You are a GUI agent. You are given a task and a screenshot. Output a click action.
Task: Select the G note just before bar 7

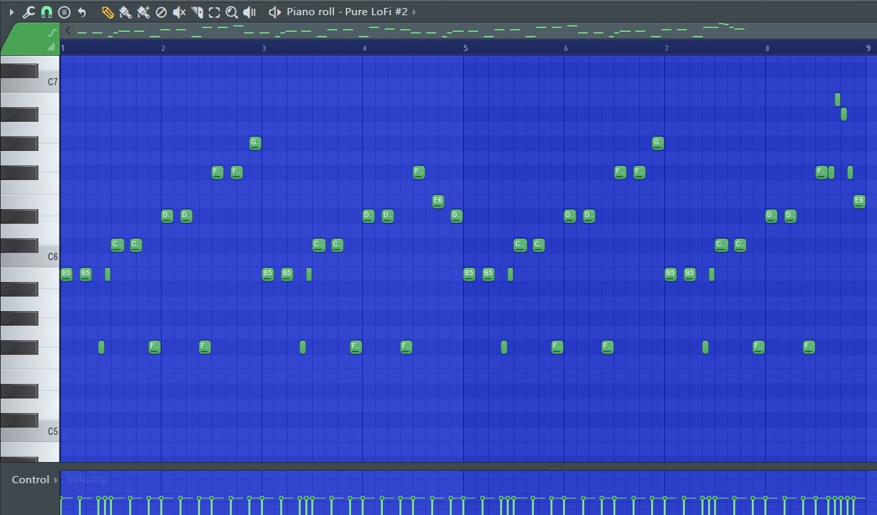click(x=658, y=142)
